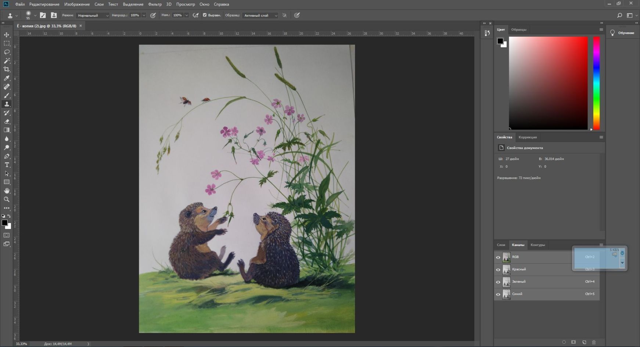Toggle visibility of the Синий channel
Screen dimensions: 640x347
point(498,294)
